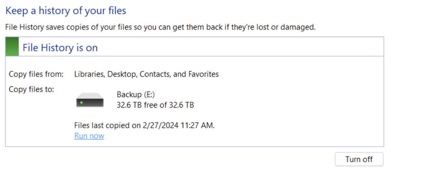Screen dimensions: 425x179
Task: Click the green LED on the drive icon
Action: [x=81, y=102]
